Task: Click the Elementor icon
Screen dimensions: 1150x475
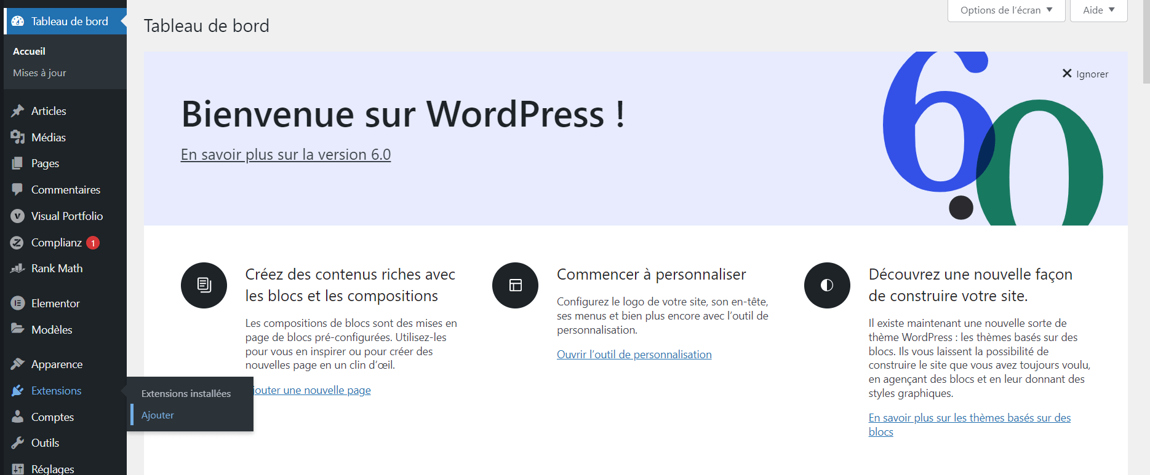Action: click(18, 304)
